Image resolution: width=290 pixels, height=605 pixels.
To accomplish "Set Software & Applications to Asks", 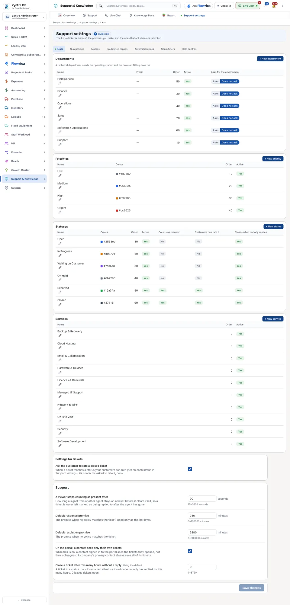I will pyautogui.click(x=215, y=130).
